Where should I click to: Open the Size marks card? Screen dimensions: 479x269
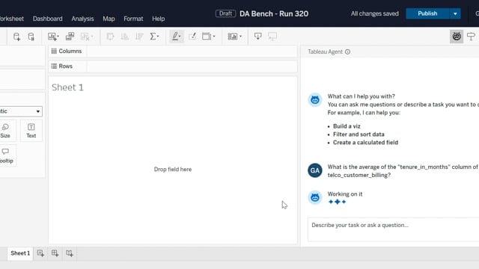5,131
